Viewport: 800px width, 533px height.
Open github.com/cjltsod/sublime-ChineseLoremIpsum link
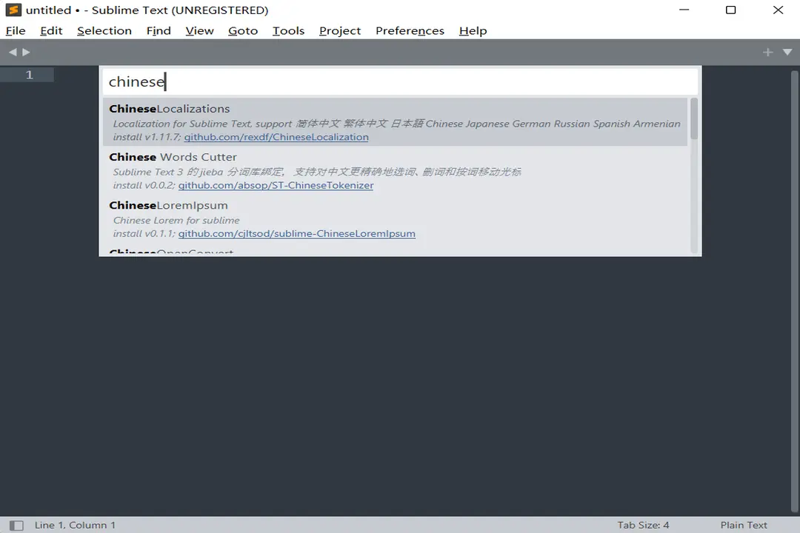click(296, 233)
